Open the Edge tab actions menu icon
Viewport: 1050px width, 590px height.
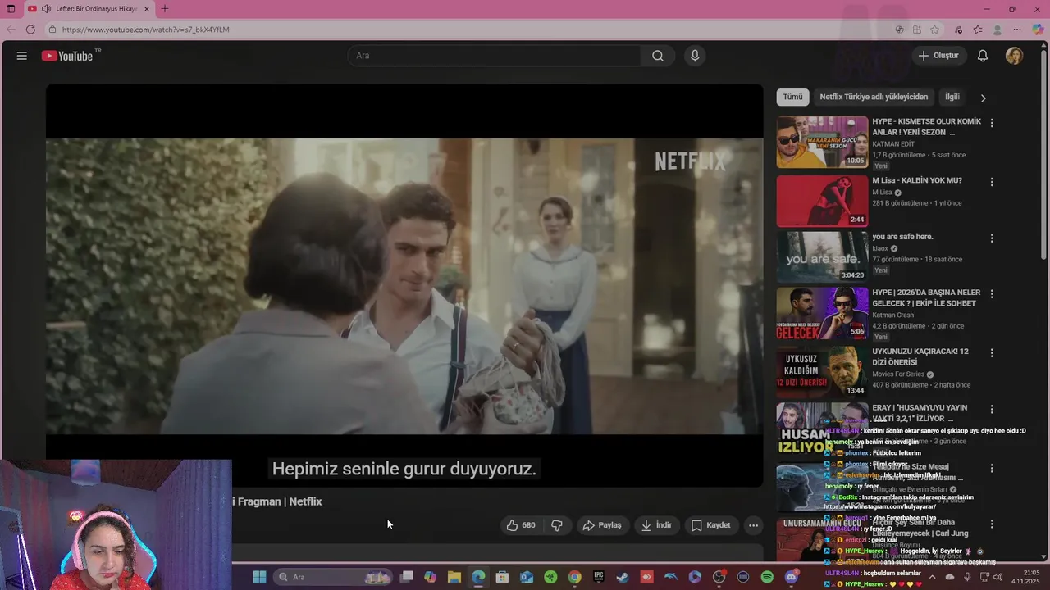coord(11,9)
